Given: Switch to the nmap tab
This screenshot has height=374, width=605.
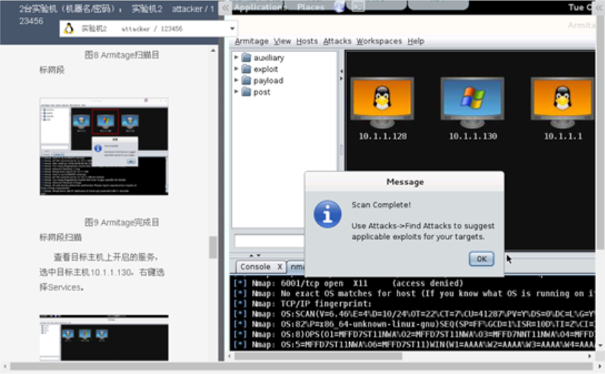Looking at the screenshot, I should 297,267.
